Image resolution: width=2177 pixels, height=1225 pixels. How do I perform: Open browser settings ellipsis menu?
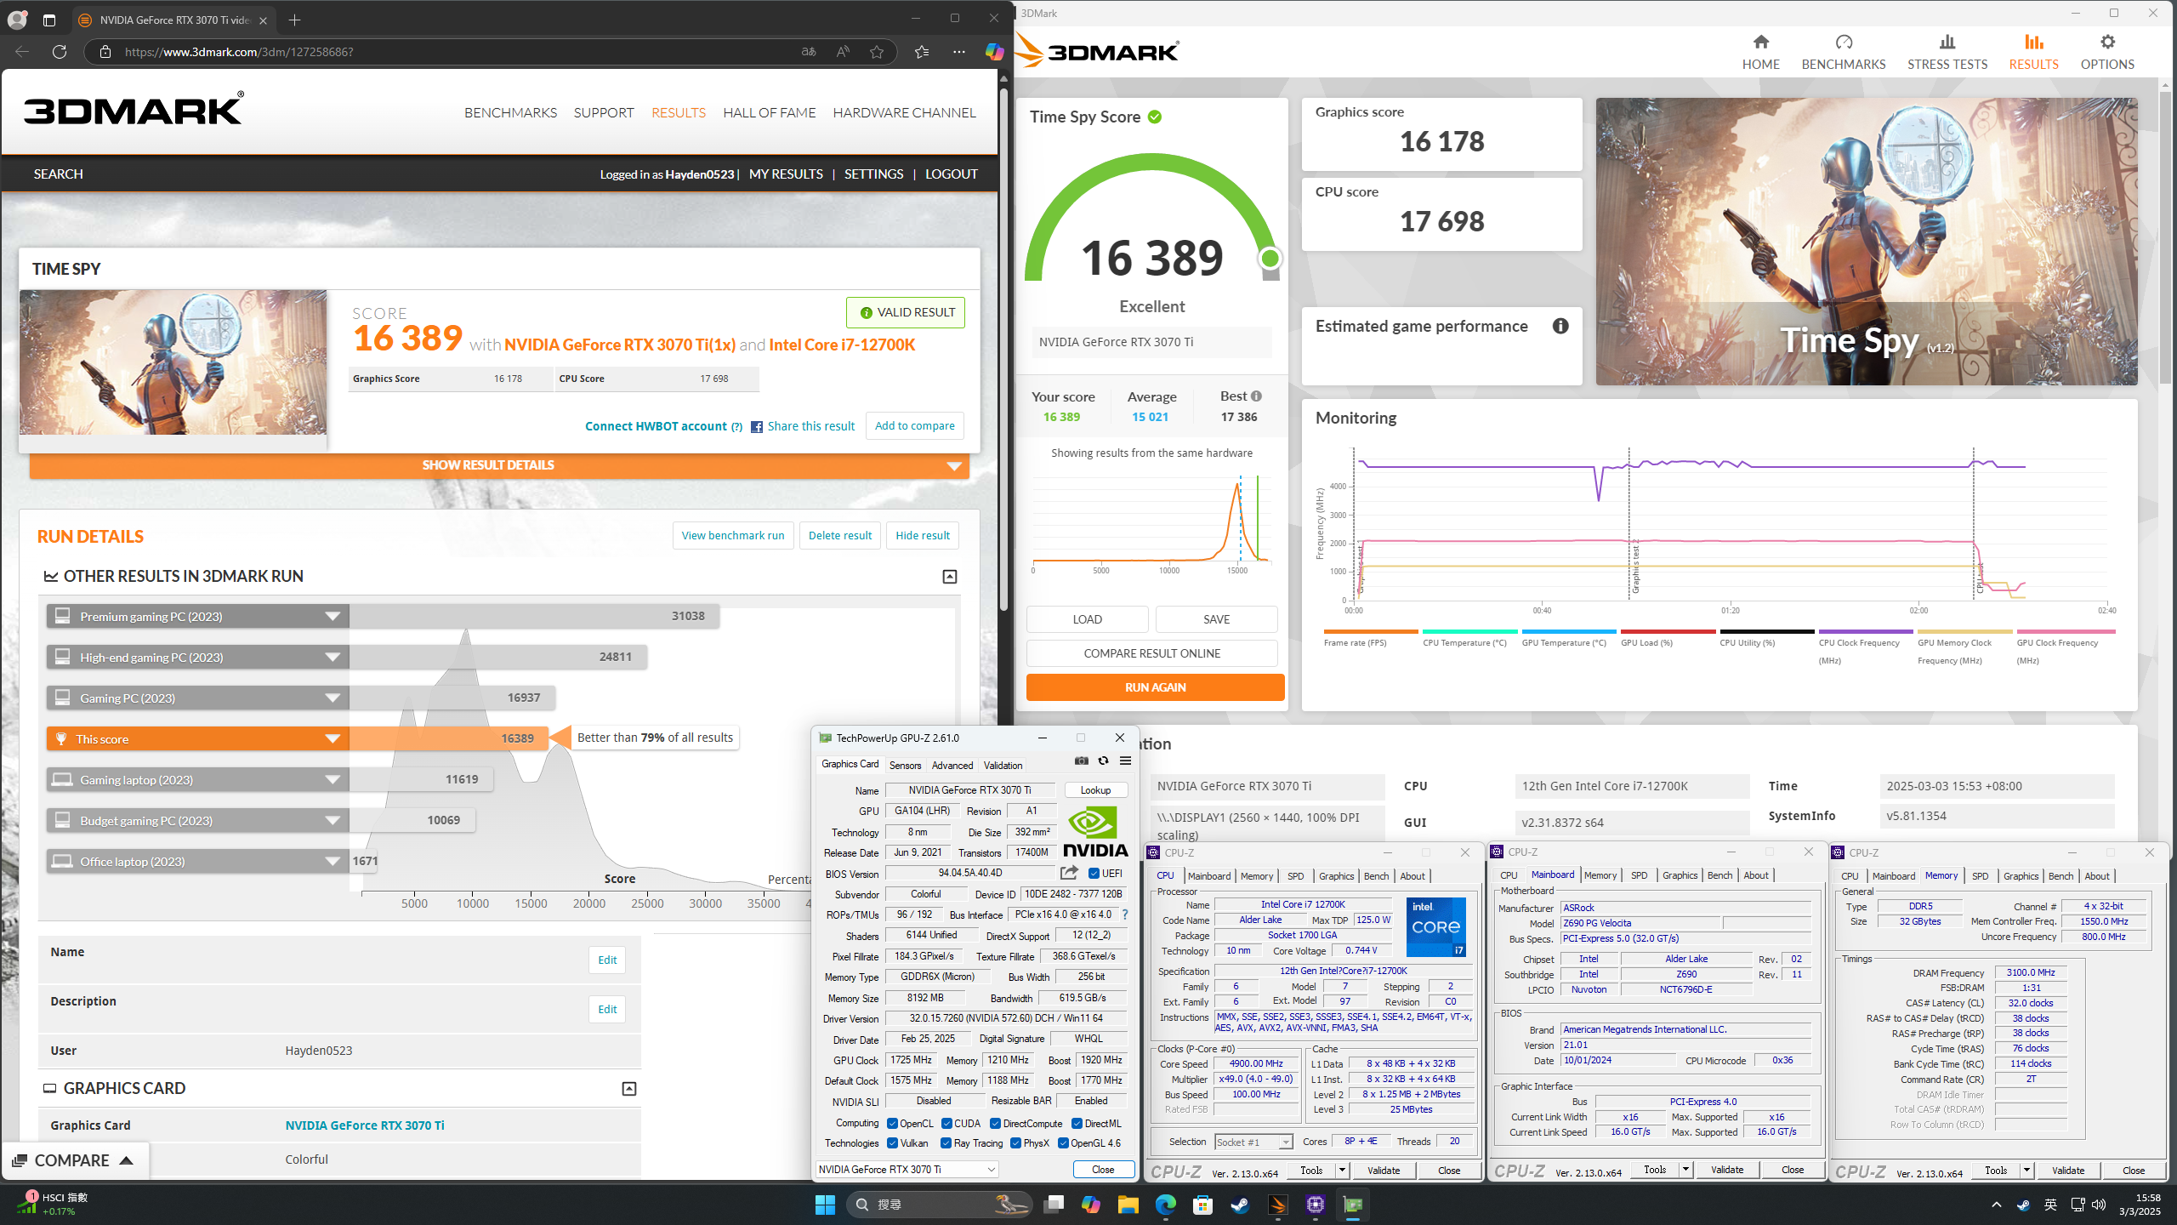[x=959, y=52]
